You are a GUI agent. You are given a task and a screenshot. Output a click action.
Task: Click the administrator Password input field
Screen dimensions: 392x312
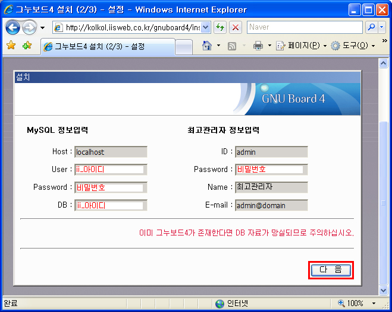271,170
